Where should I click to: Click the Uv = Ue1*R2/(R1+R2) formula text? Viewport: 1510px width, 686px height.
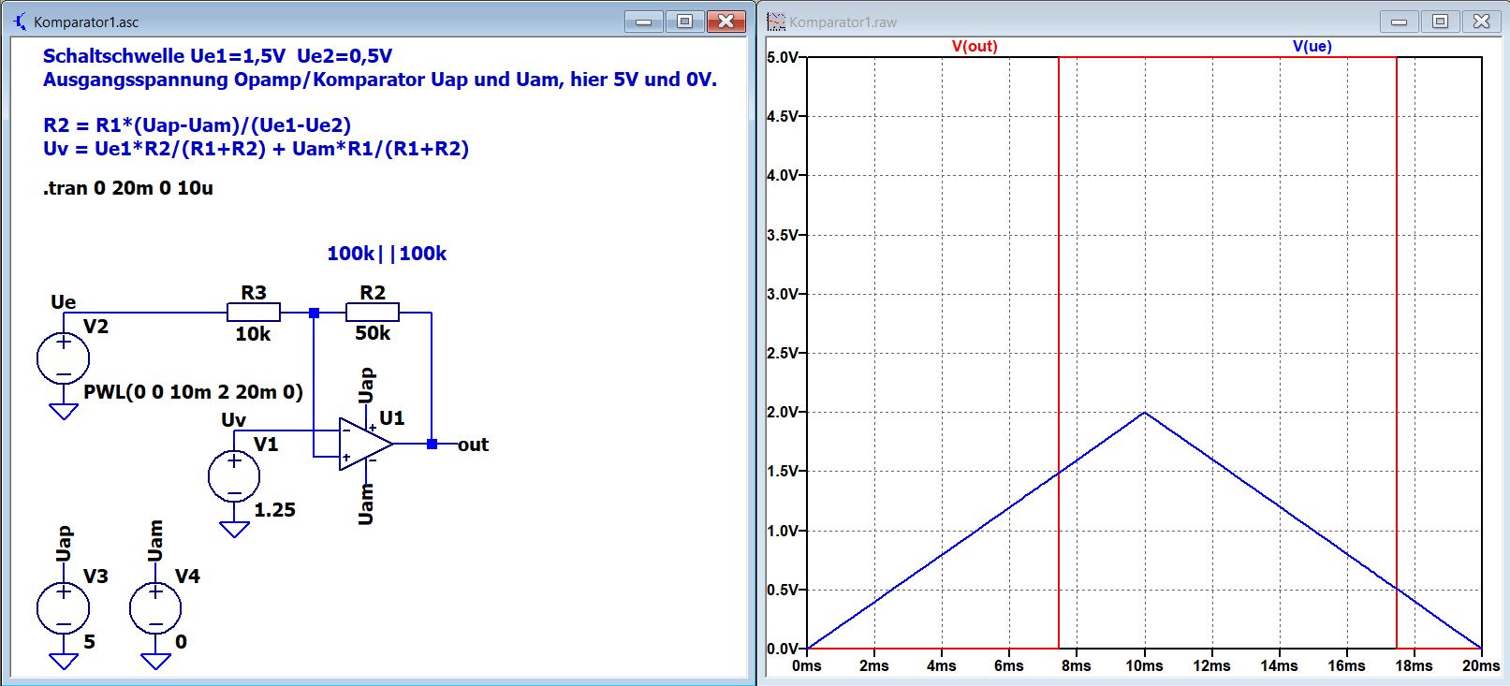[257, 149]
